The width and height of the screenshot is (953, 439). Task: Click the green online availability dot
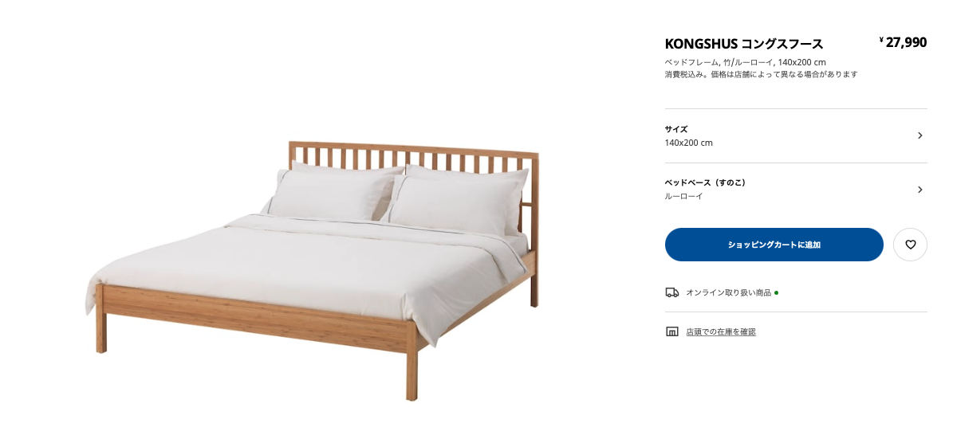(x=776, y=292)
